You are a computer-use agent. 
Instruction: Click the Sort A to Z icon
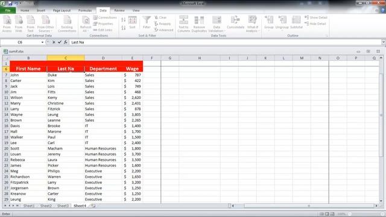[123, 20]
